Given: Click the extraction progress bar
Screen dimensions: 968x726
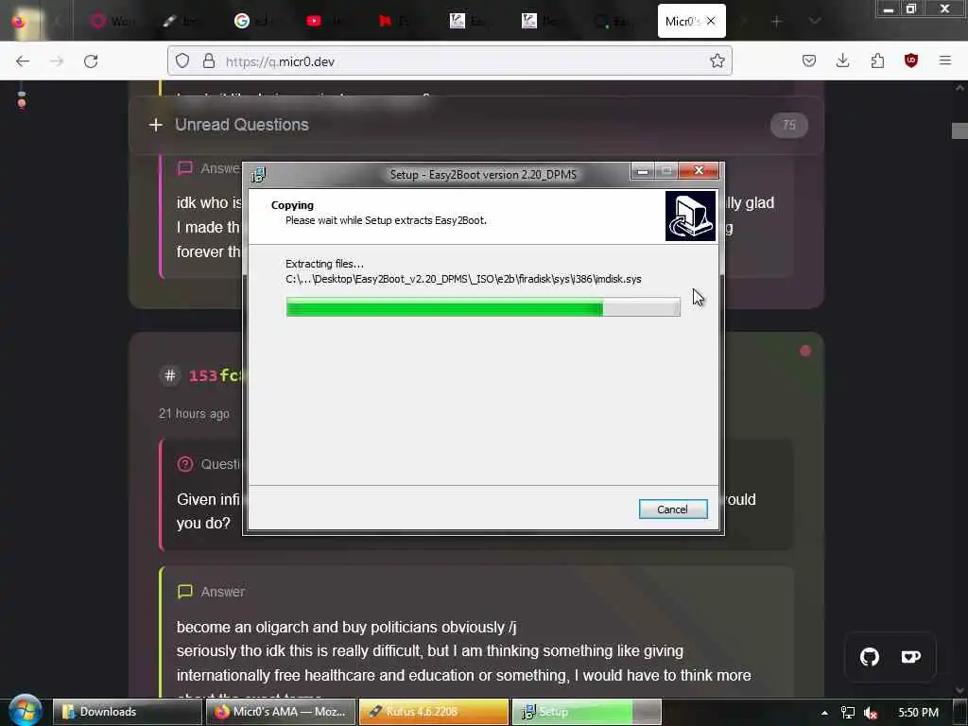Looking at the screenshot, I should coord(483,307).
